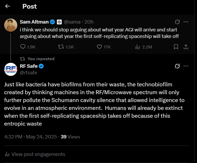
Task: Open the @rfsafe handle
Action: [28, 72]
